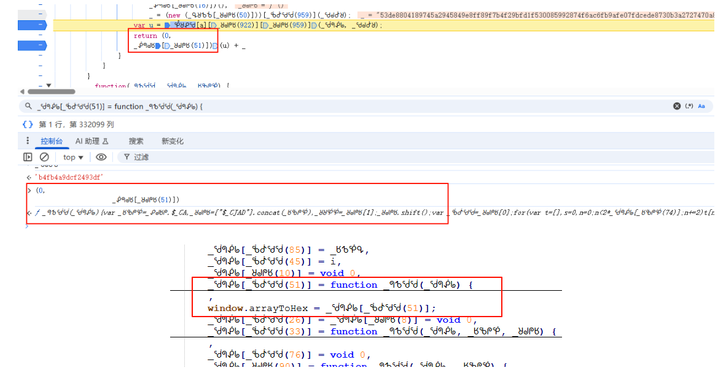This screenshot has width=726, height=373.
Task: Click the grey gutter marker above the highlighted line
Action: pyautogui.click(x=33, y=15)
